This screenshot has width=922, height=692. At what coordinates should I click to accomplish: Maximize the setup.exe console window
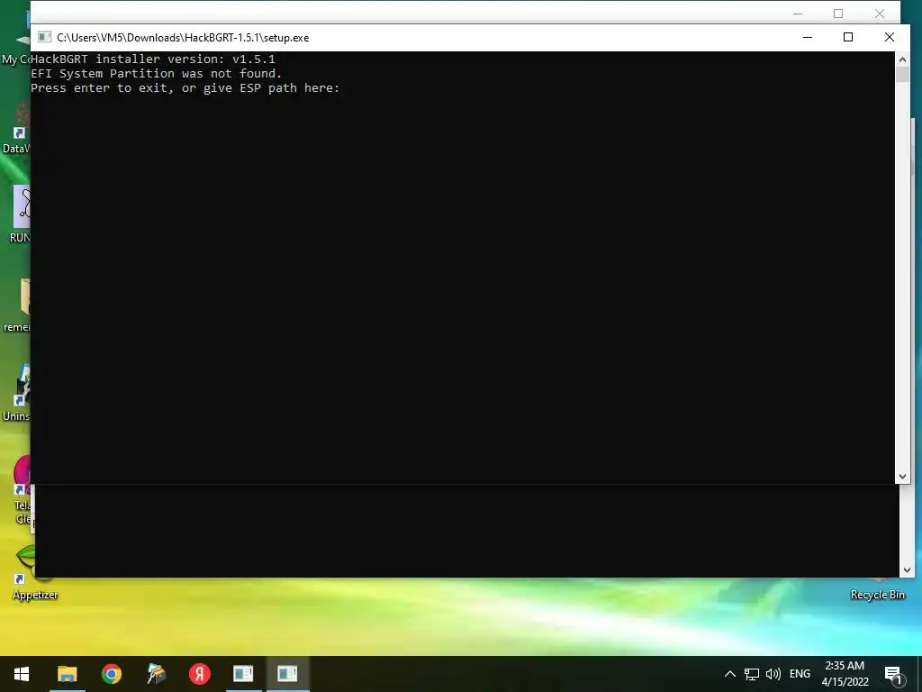point(848,37)
